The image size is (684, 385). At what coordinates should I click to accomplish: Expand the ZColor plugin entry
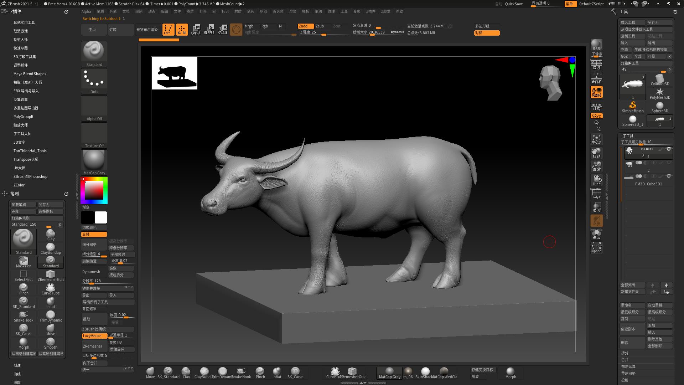click(x=19, y=185)
